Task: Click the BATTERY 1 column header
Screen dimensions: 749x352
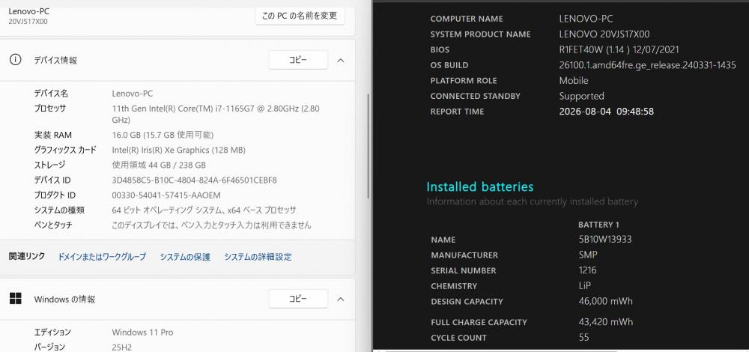Action: point(598,225)
